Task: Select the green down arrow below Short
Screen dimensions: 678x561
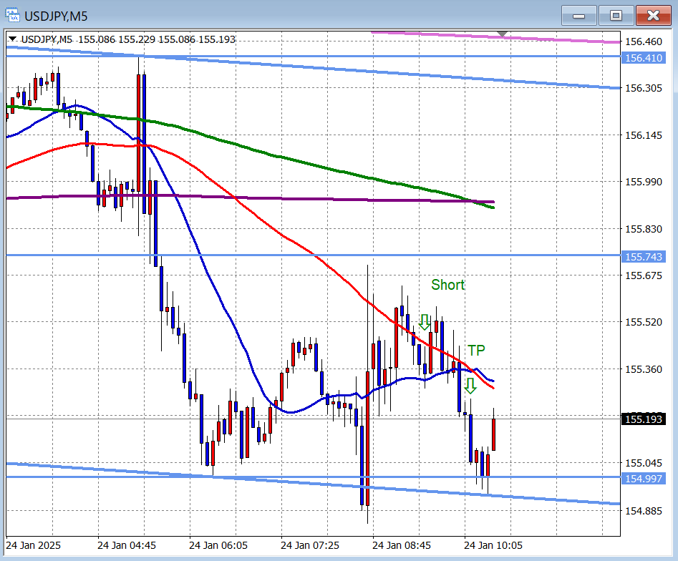Action: [x=425, y=322]
